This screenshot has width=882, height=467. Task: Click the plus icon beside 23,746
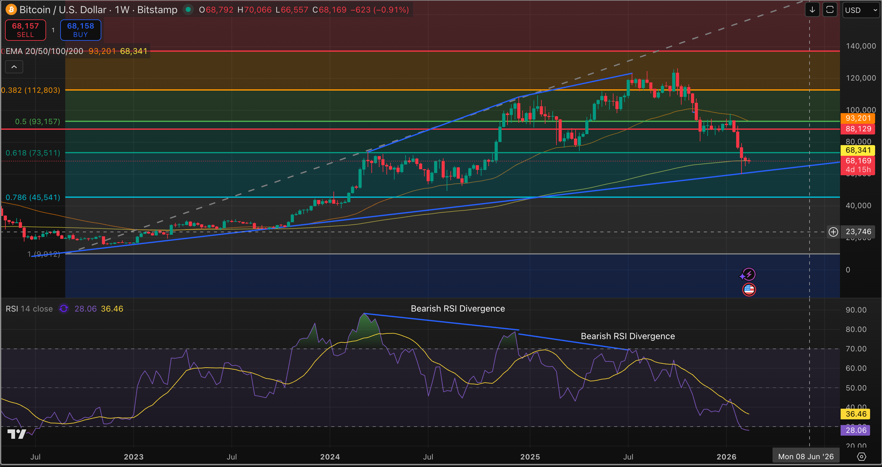tap(833, 232)
